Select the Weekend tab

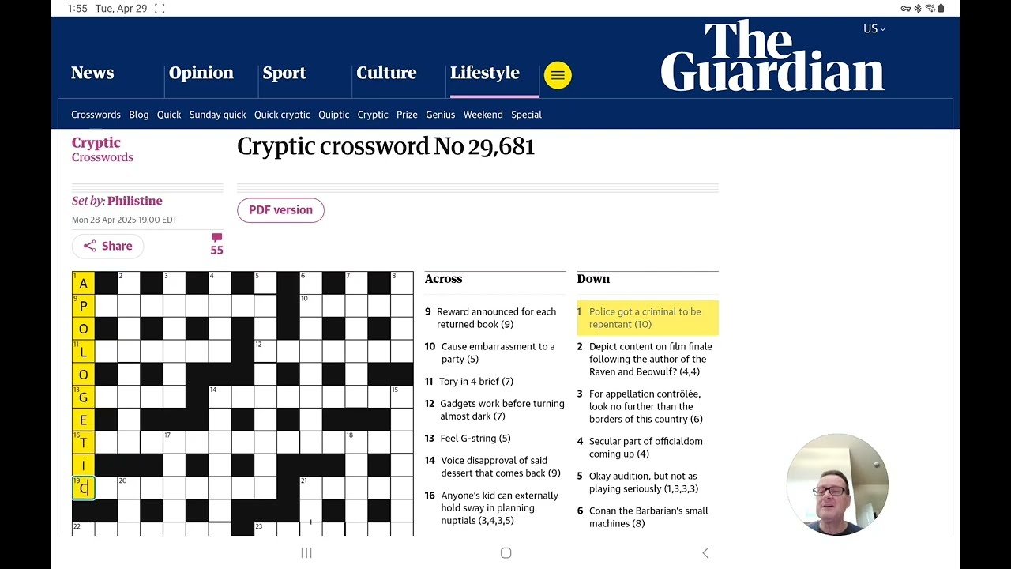483,115
